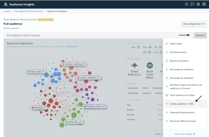Open the notifications bell icon

[187, 4]
